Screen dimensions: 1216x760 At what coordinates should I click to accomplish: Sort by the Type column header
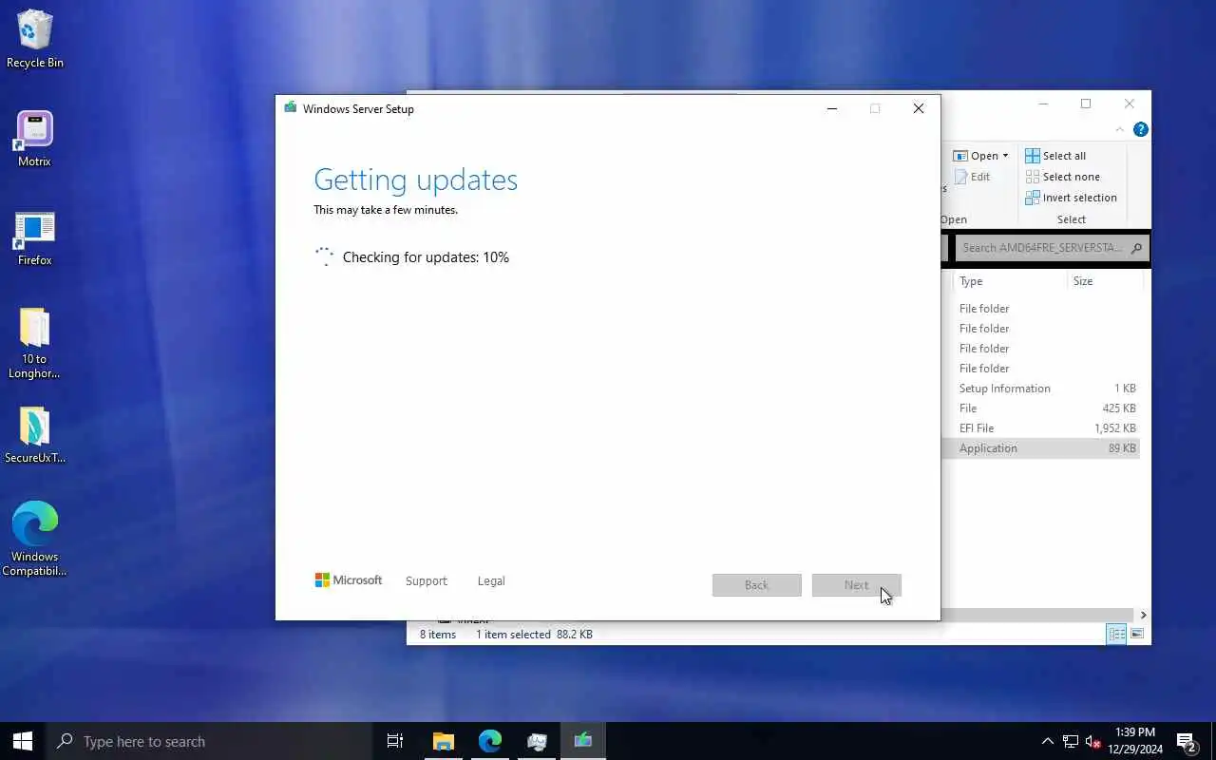(x=1011, y=281)
